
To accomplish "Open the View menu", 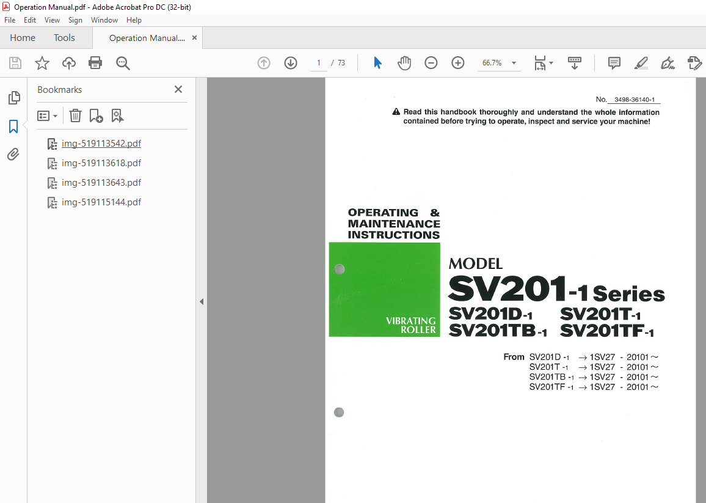I will tap(53, 20).
